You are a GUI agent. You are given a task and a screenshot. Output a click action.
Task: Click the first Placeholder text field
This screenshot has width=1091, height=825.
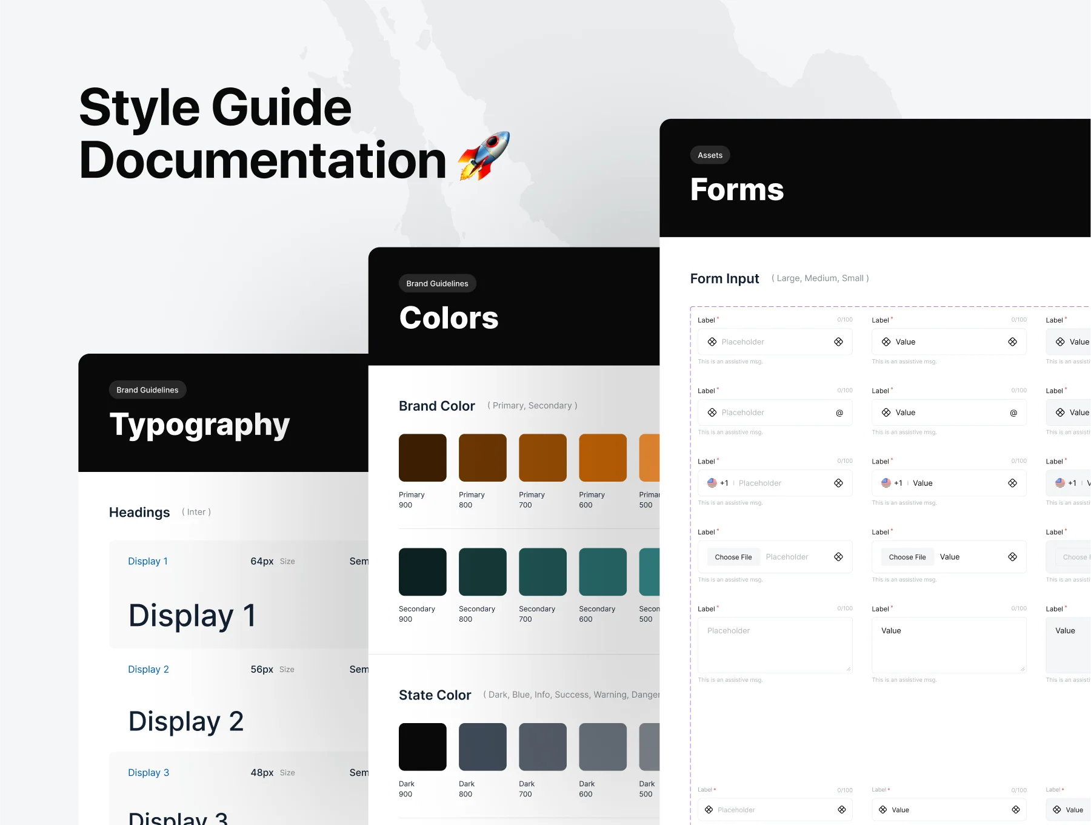click(775, 342)
